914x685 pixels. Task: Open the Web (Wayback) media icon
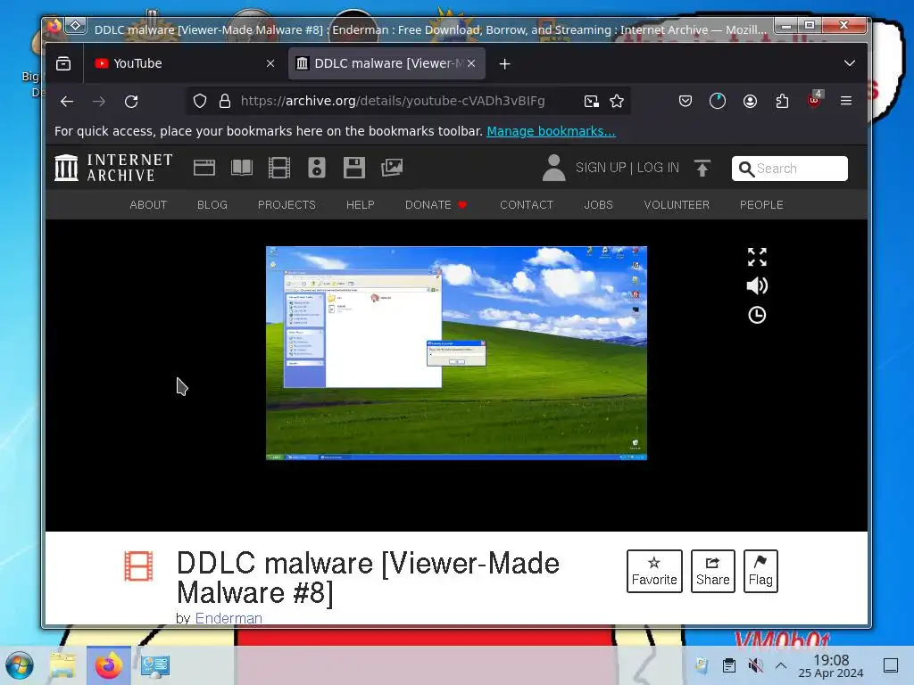tap(204, 168)
